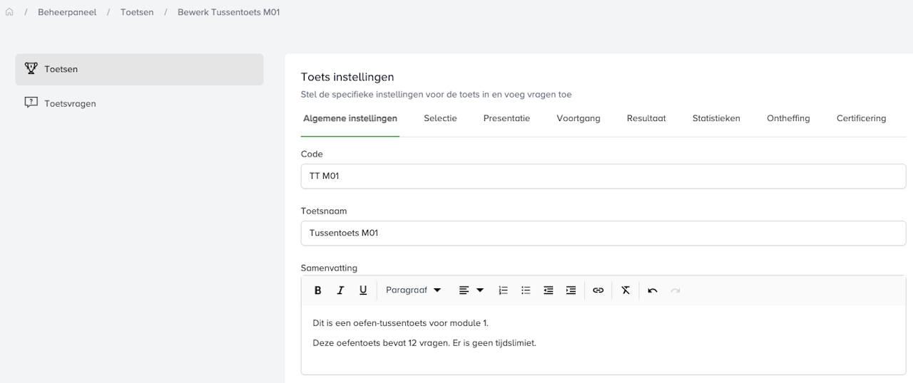
Task: Click the Code input field
Action: point(603,177)
